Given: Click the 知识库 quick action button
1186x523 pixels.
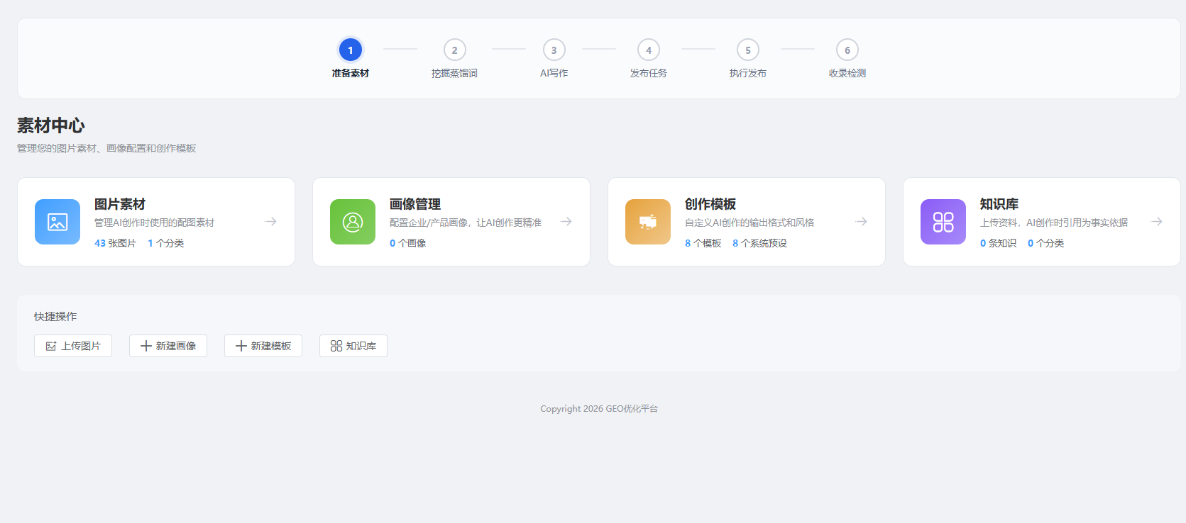Looking at the screenshot, I should [x=353, y=346].
